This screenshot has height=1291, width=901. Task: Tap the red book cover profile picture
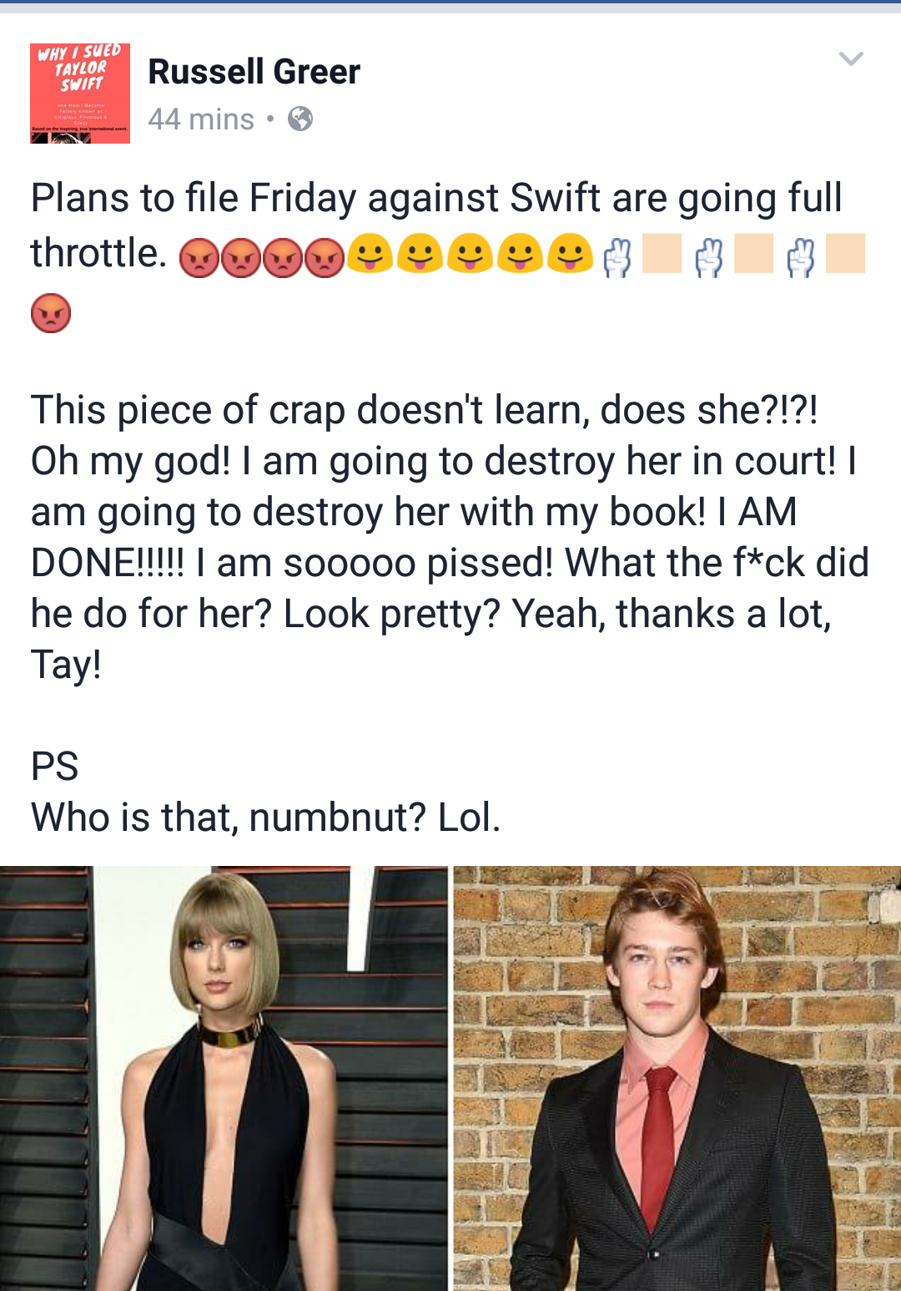(x=80, y=94)
